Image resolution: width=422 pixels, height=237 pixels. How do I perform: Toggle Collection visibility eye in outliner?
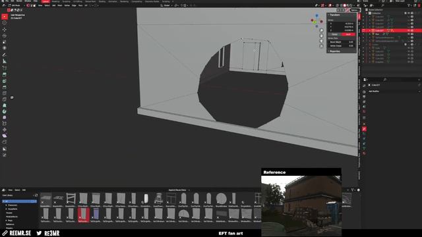(x=409, y=13)
